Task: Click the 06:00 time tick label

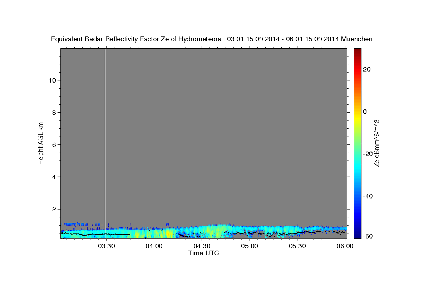Action: click(x=345, y=246)
